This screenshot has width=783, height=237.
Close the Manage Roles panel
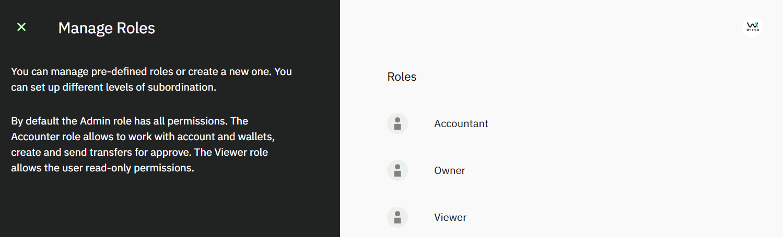click(x=21, y=27)
